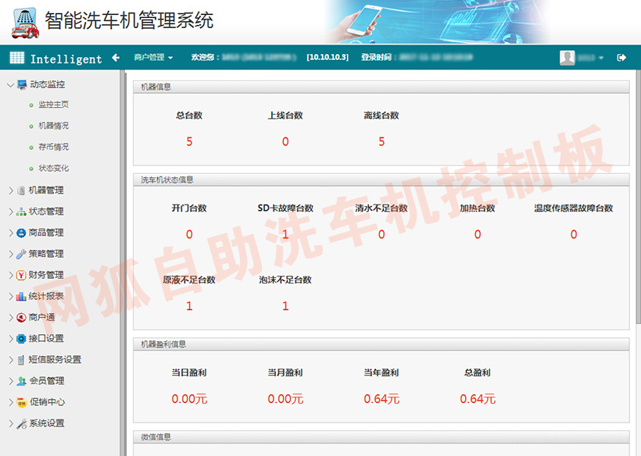Collapse the 动态监控 tree section
The width and height of the screenshot is (641, 456).
point(10,84)
